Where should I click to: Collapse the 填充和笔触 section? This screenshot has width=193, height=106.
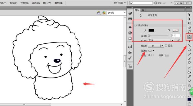(136, 26)
